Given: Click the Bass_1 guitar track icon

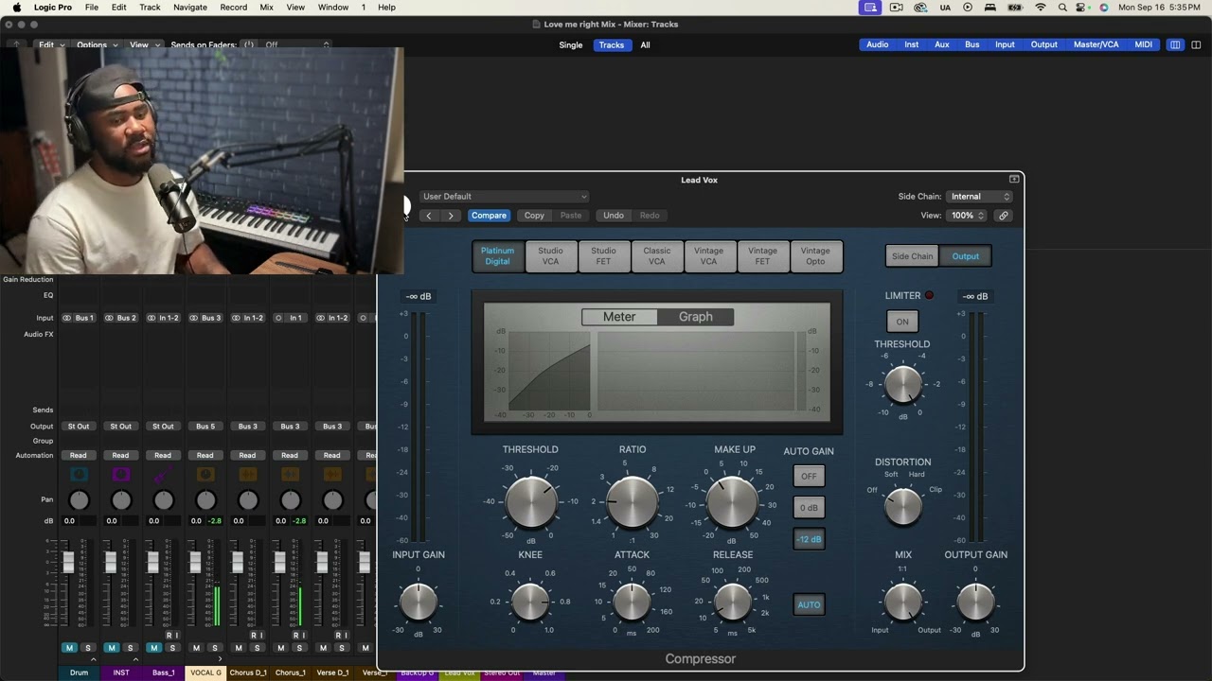Looking at the screenshot, I should (x=163, y=474).
